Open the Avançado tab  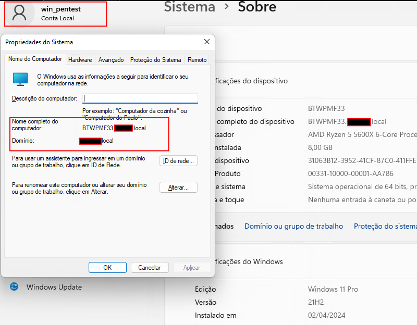pos(111,60)
